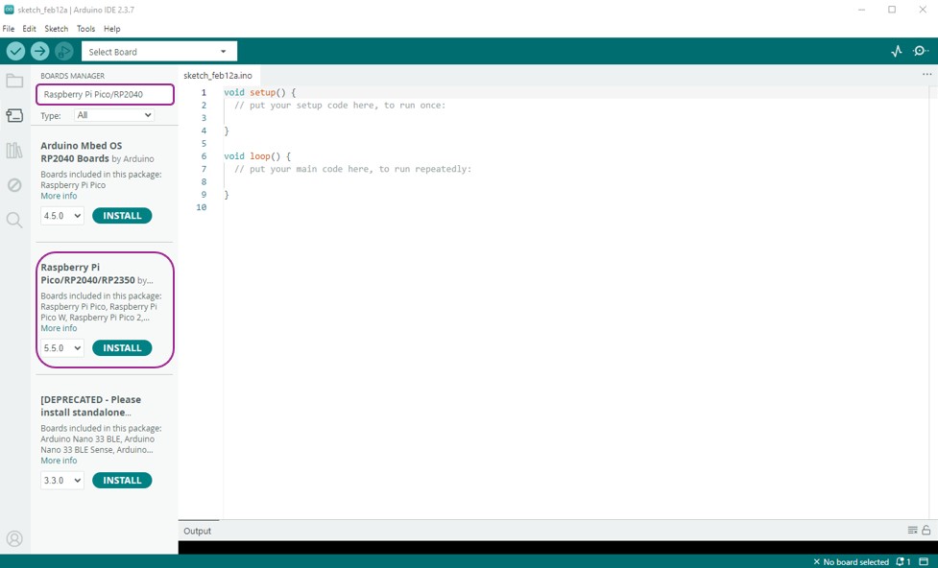
Task: Click the boards search input field
Action: 106,94
